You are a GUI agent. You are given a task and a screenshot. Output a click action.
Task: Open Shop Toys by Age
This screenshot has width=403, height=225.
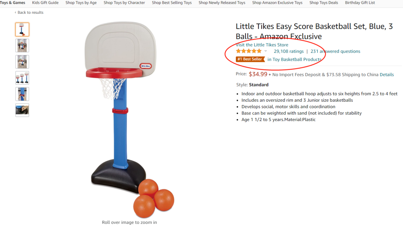click(81, 3)
